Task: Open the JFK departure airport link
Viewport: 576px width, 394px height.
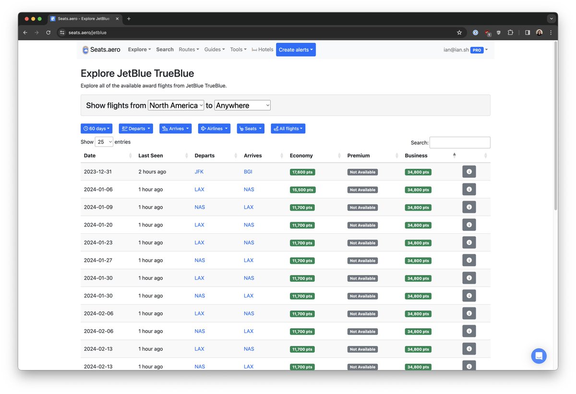Action: click(199, 172)
